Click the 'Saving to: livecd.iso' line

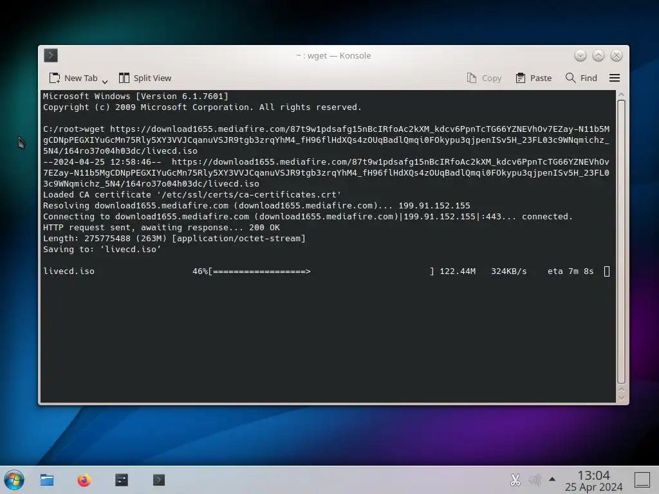[x=102, y=250]
